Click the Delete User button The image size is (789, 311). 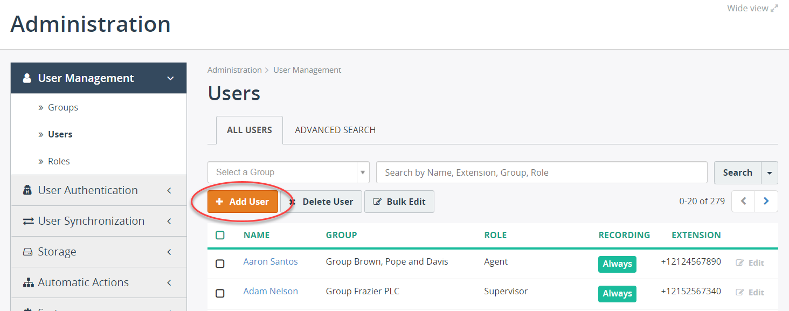click(x=321, y=202)
